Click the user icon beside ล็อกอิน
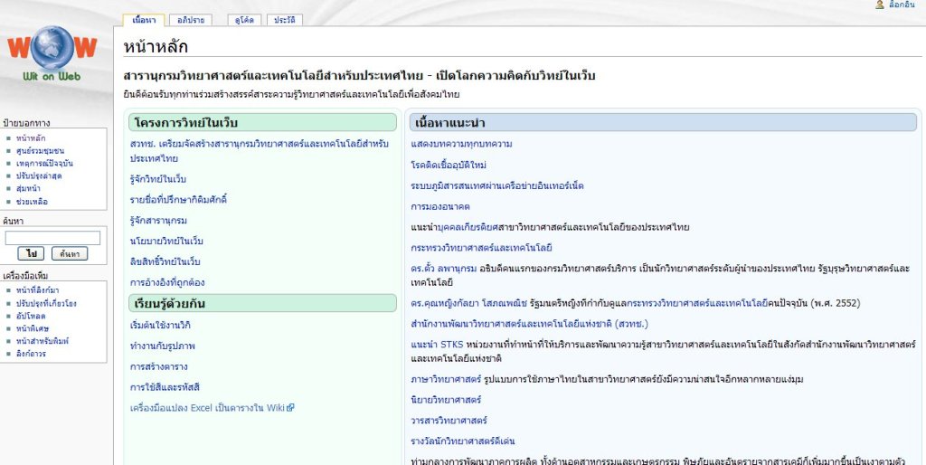Screen dimensions: 926x465 point(879,5)
